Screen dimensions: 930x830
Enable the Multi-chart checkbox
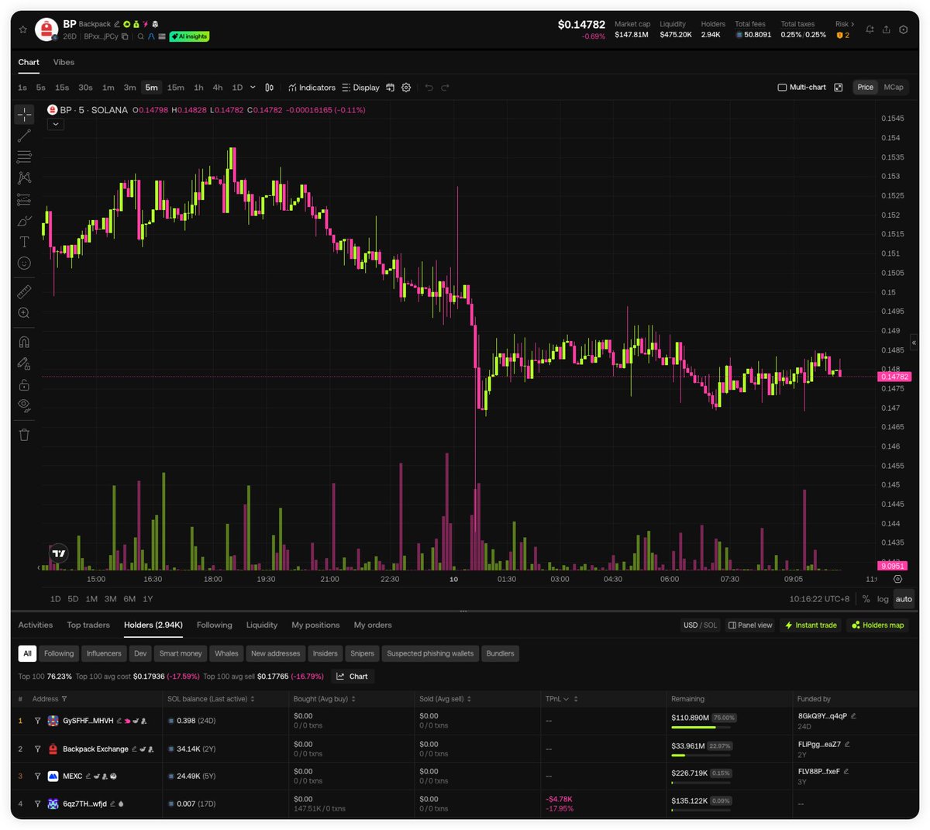802,88
